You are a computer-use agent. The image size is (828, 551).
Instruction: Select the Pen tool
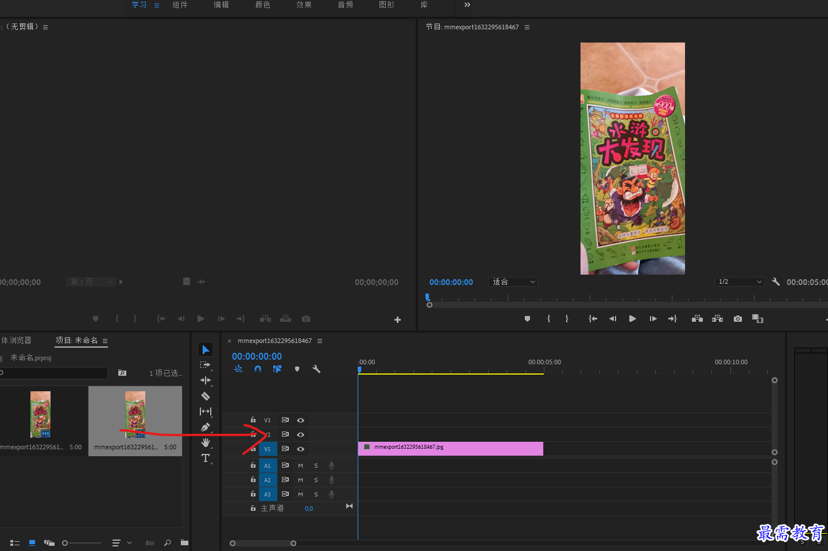point(206,427)
